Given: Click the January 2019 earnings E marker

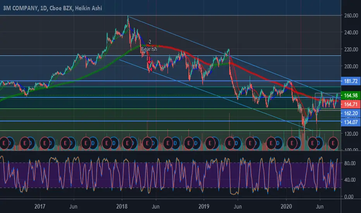Looking at the screenshot, I should click(x=210, y=143).
